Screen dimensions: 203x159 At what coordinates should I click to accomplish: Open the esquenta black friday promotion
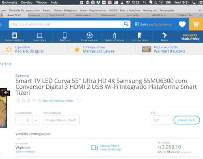[190, 37]
